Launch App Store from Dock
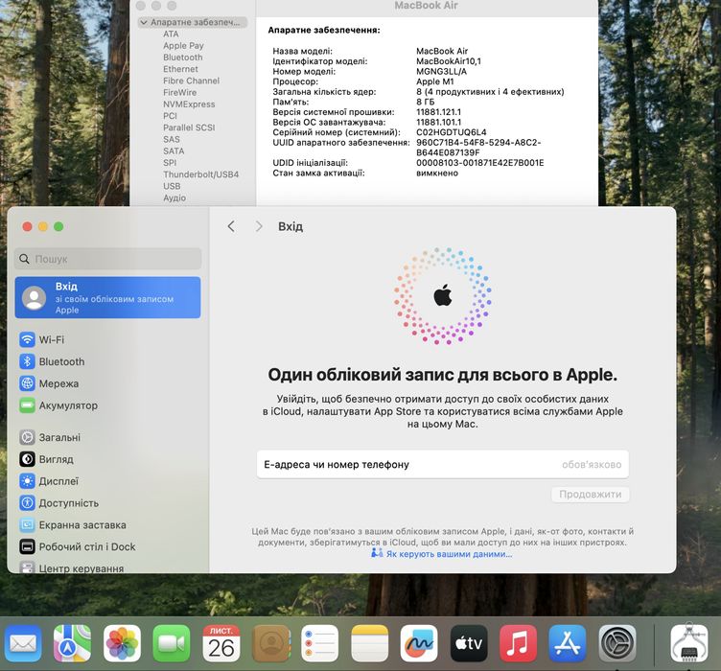Screen dimensions: 721x671 click(x=568, y=643)
